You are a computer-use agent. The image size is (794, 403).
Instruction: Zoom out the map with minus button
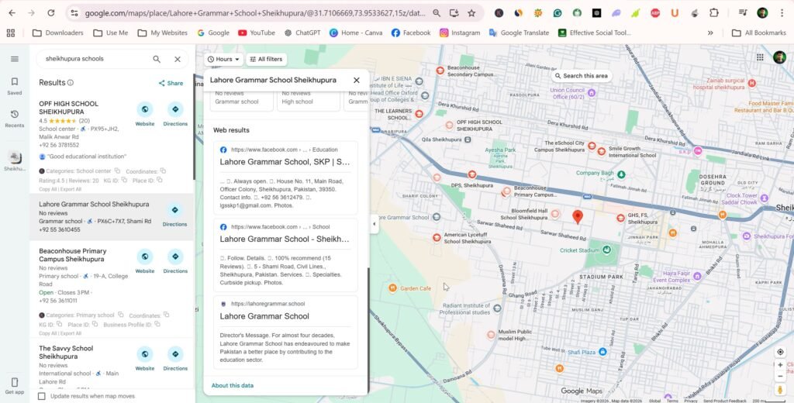[x=780, y=376]
